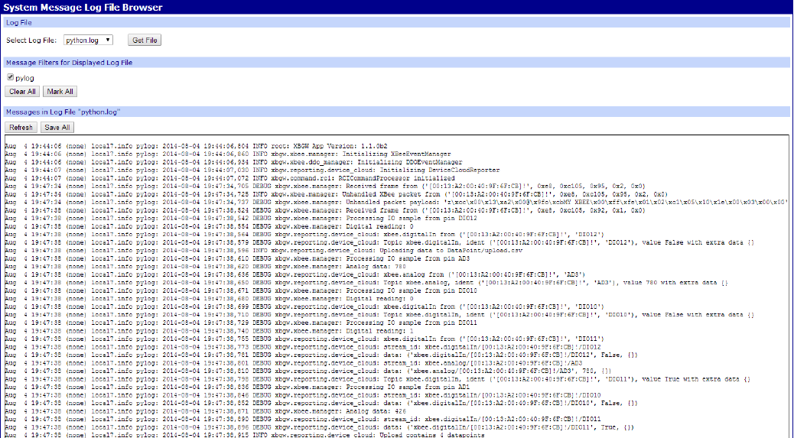
Task: Select log line Unhandled XBee packet from
Action: pyautogui.click(x=337, y=195)
